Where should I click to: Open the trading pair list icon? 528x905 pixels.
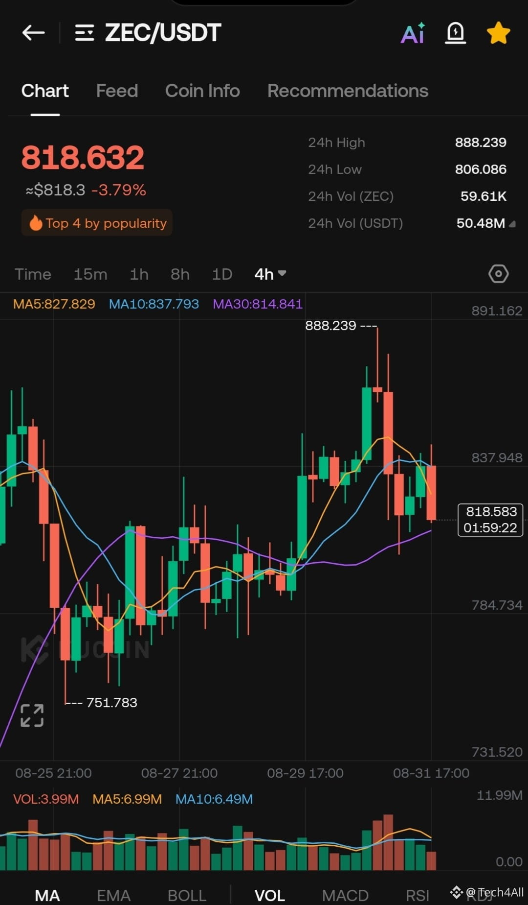[84, 33]
